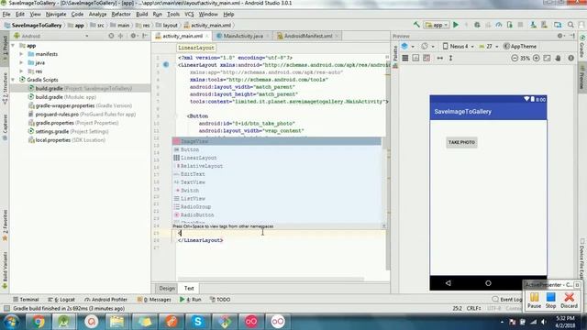Screen dimensions: 587x330
Task: Open Logcat tool window
Action: click(61, 300)
